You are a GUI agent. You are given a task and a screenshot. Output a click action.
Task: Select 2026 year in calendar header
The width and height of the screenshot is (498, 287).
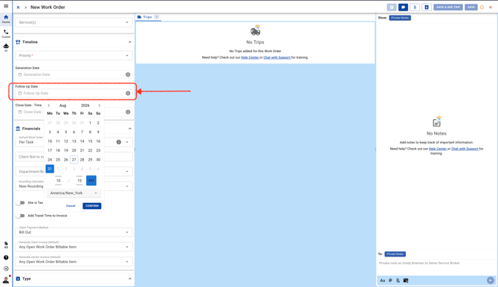pyautogui.click(x=85, y=106)
